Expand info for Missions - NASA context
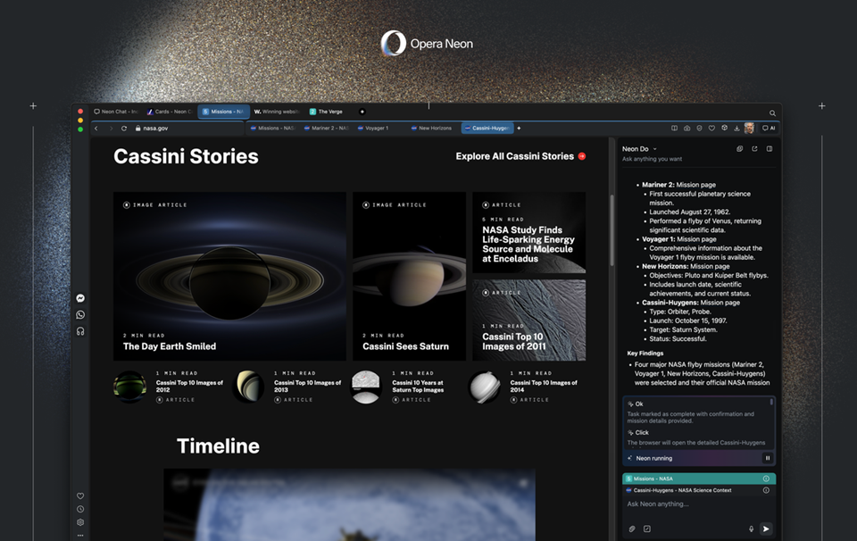 point(766,479)
